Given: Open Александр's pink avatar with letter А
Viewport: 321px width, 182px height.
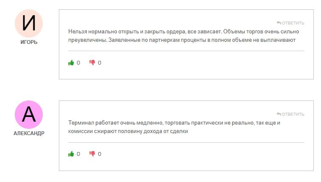Looking at the screenshot, I should [x=29, y=114].
